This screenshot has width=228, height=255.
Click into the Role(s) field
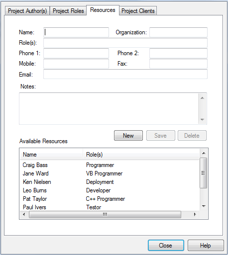point(125,43)
